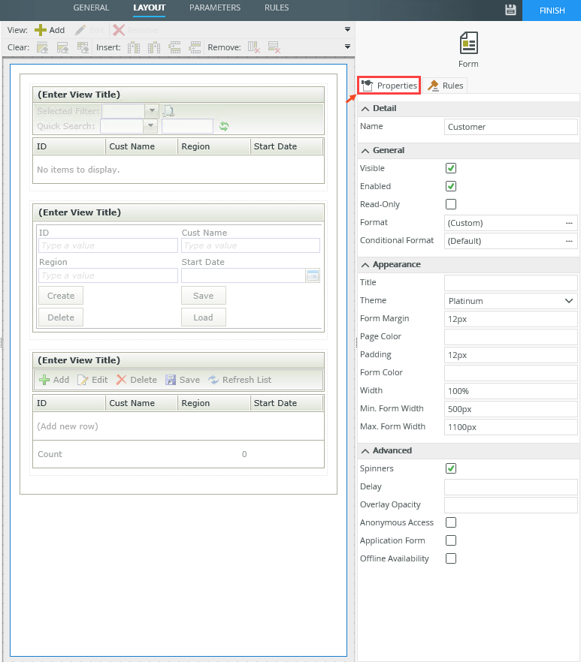Expand the Clear/Insert toolbar overflow arrow

347,47
